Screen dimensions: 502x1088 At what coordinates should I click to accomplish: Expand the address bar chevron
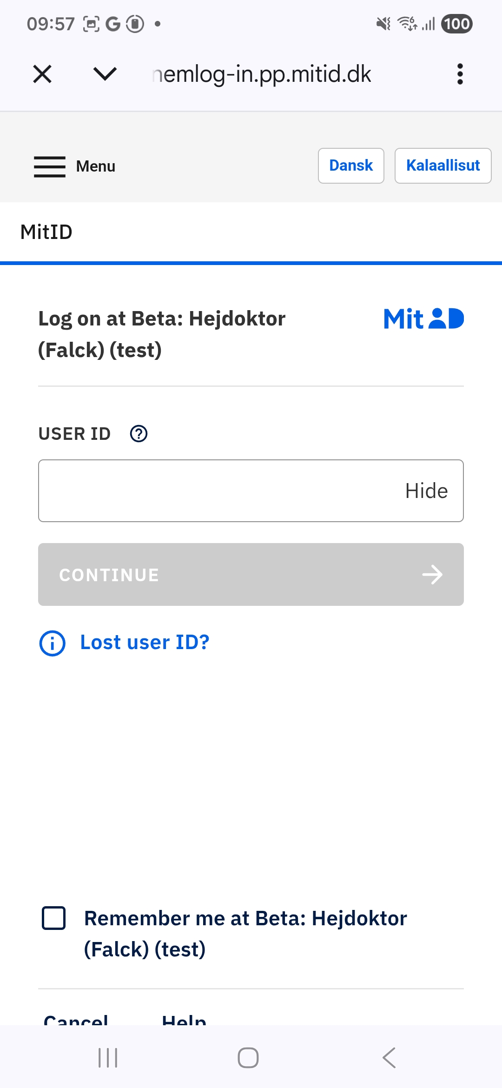click(105, 73)
